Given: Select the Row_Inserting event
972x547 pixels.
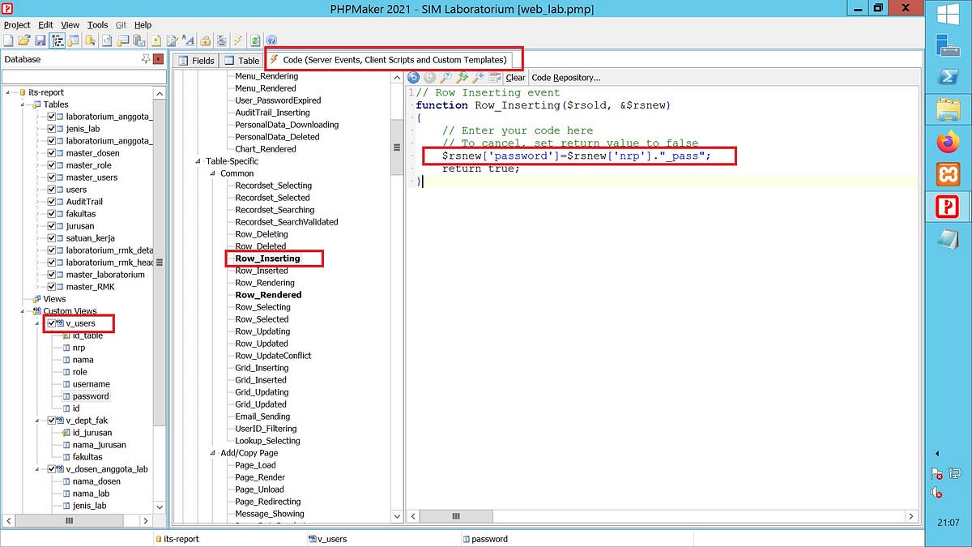Looking at the screenshot, I should pos(267,259).
